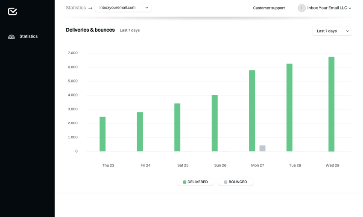Screen dimensions: 363x217
Task: Open the Customer support link
Action: (x=269, y=8)
